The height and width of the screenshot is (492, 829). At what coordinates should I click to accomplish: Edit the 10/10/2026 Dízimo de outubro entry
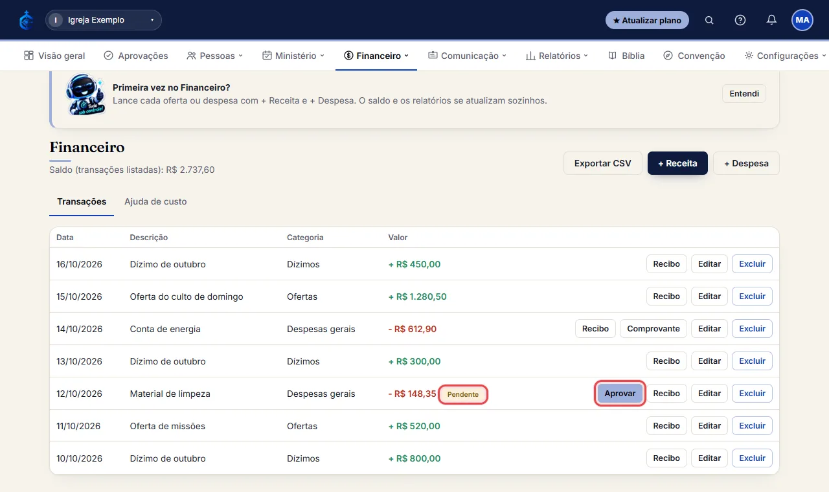710,458
